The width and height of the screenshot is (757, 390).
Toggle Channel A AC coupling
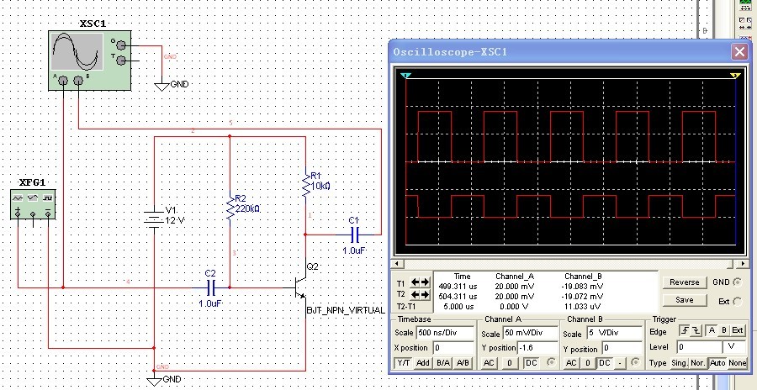point(490,362)
